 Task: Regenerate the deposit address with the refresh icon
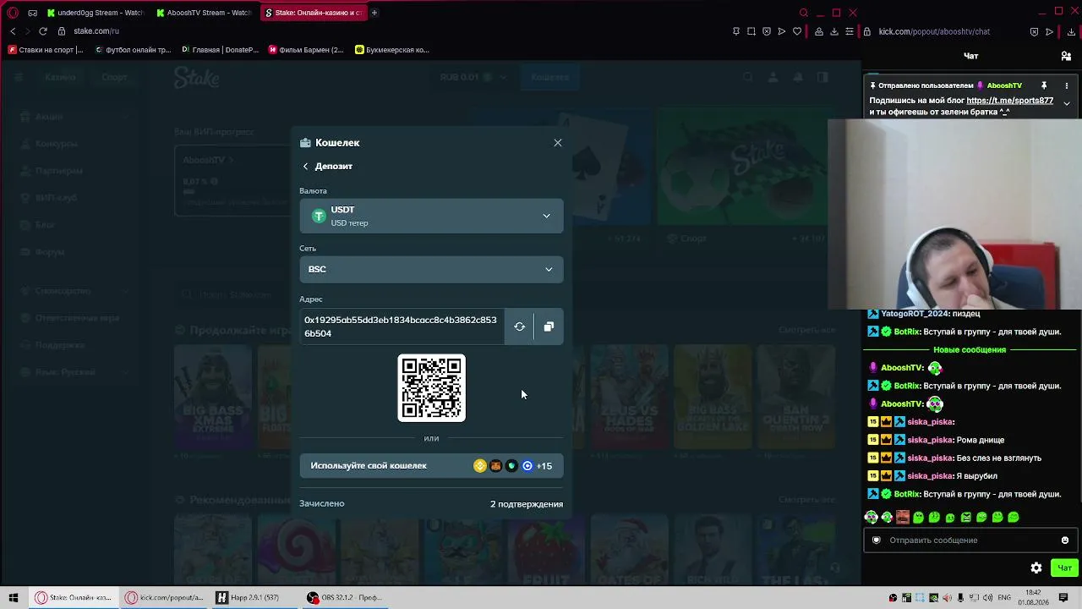(x=520, y=326)
